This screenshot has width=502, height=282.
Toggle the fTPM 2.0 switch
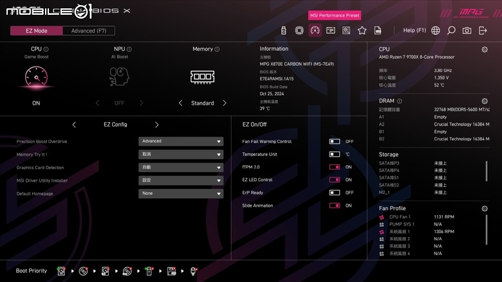[x=335, y=167]
